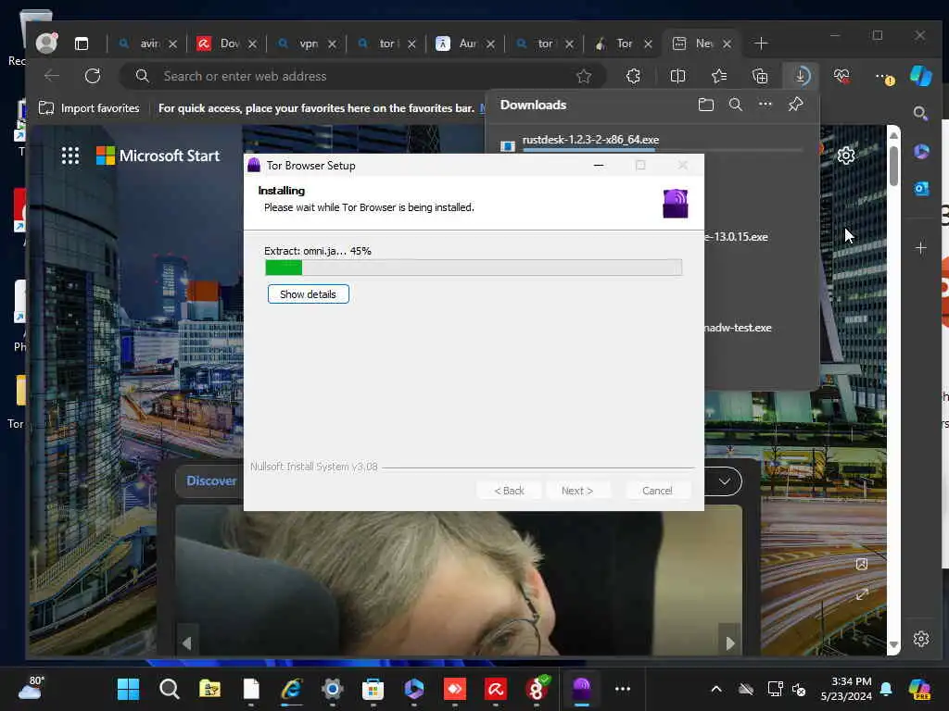Show hidden tray icons chevron
This screenshot has width=949, height=711.
click(x=716, y=689)
